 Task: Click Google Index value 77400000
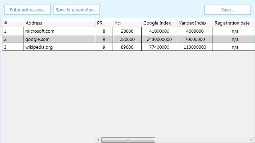click(159, 47)
